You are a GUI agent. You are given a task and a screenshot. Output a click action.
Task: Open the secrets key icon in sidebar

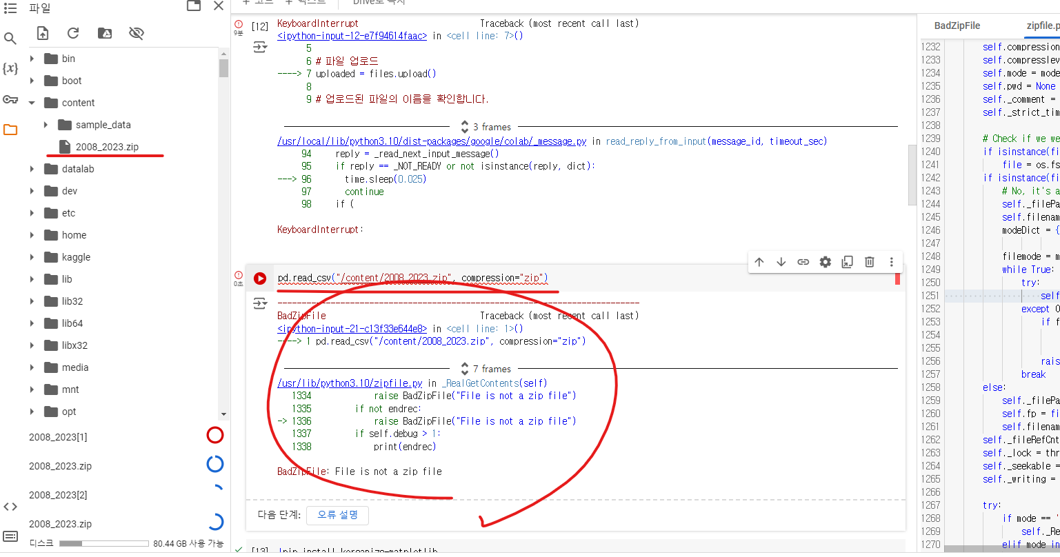[x=10, y=99]
